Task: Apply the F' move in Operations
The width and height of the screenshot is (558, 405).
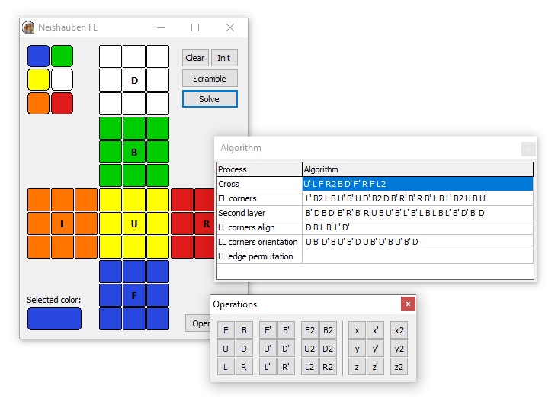Action: 268,330
